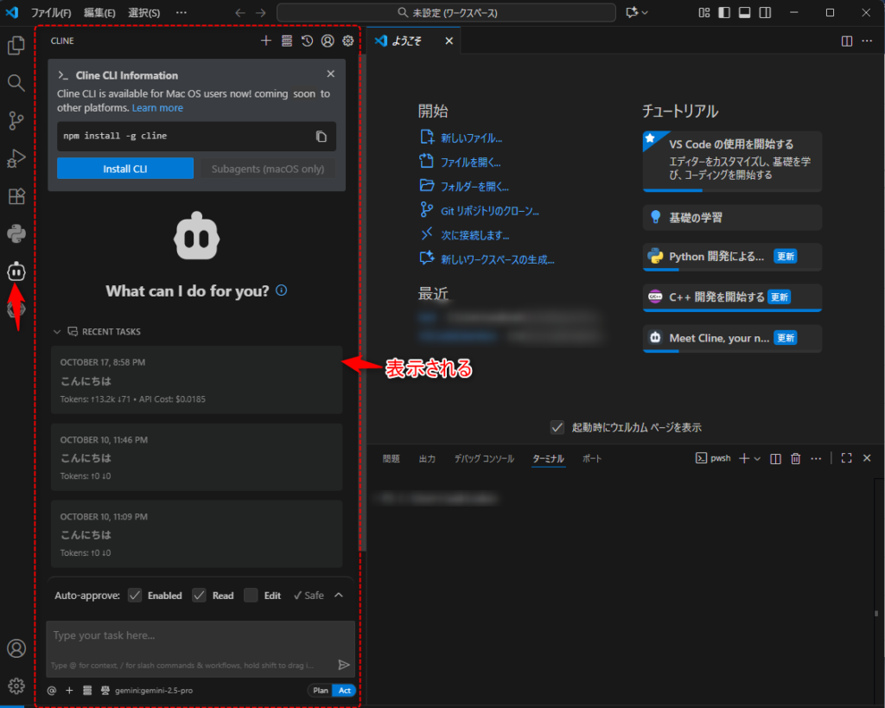
Task: Click the Install CLI button
Action: pyautogui.click(x=125, y=169)
